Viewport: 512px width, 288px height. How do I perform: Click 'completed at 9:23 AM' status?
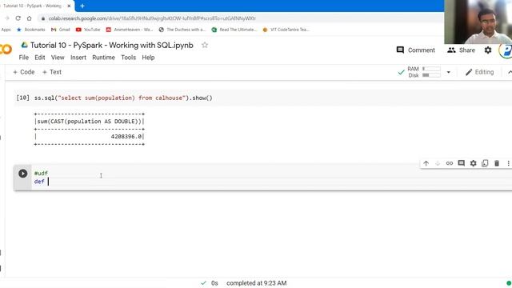click(x=256, y=283)
